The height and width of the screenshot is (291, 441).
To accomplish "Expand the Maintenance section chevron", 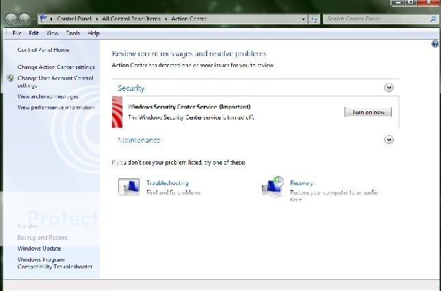I will 389,140.
